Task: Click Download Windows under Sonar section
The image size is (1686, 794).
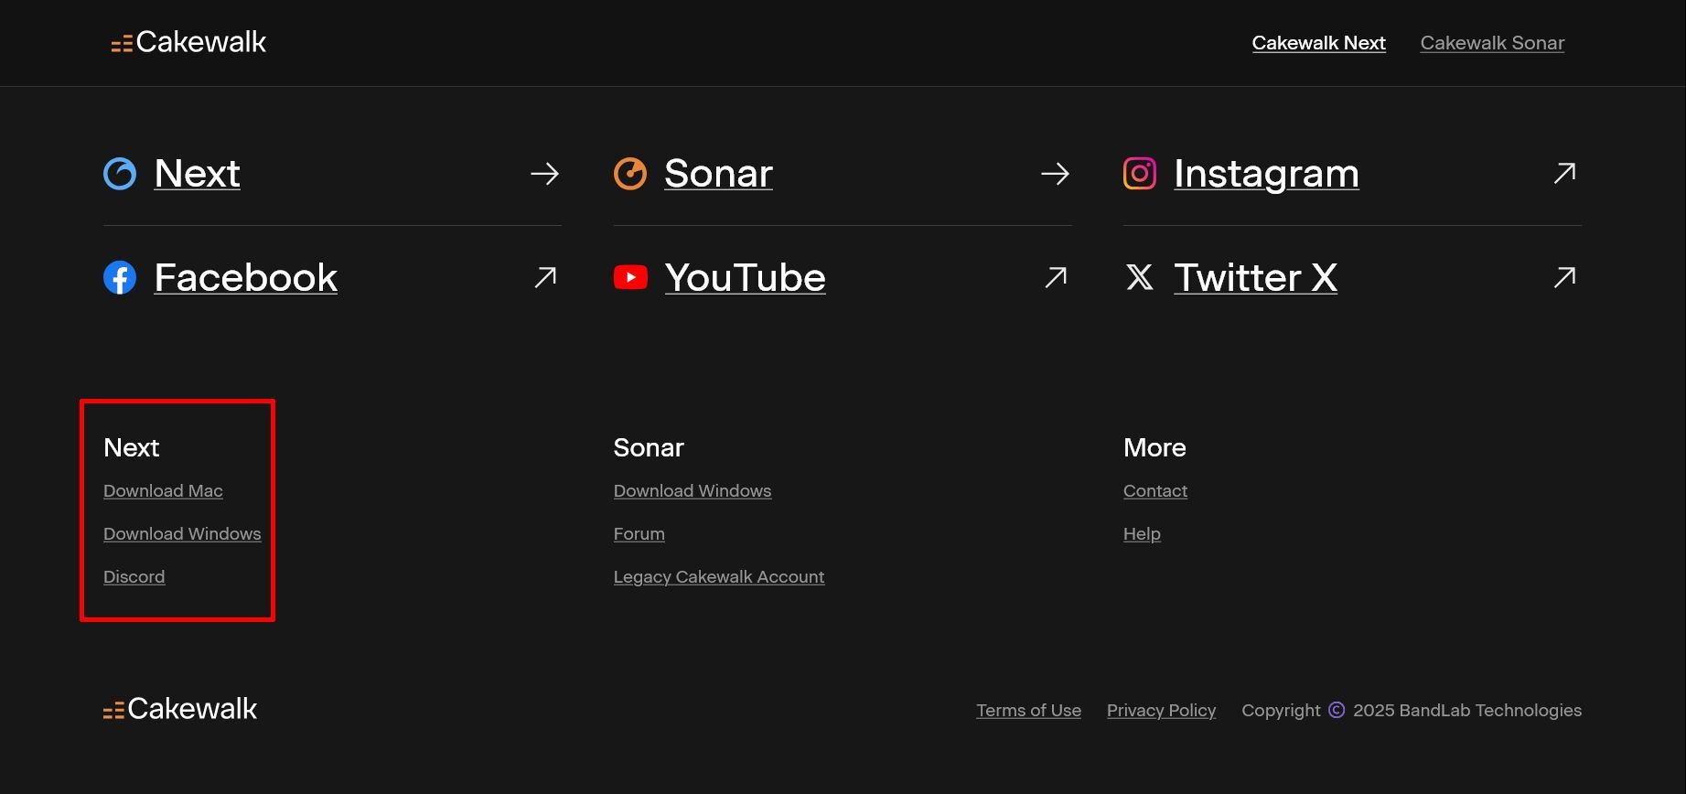Action: pos(693,491)
